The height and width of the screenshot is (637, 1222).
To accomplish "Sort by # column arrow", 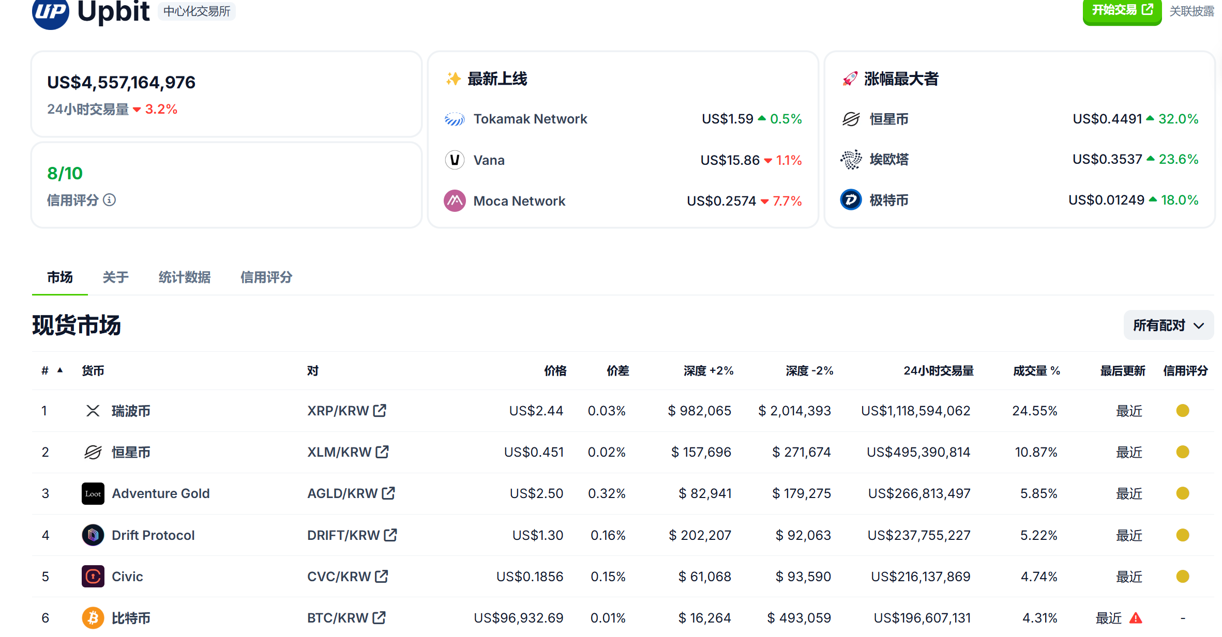I will point(60,370).
